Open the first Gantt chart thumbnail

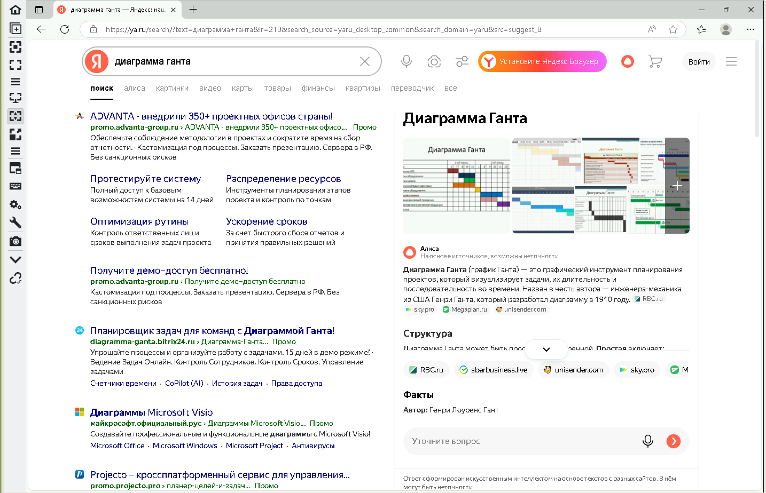pyautogui.click(x=456, y=185)
